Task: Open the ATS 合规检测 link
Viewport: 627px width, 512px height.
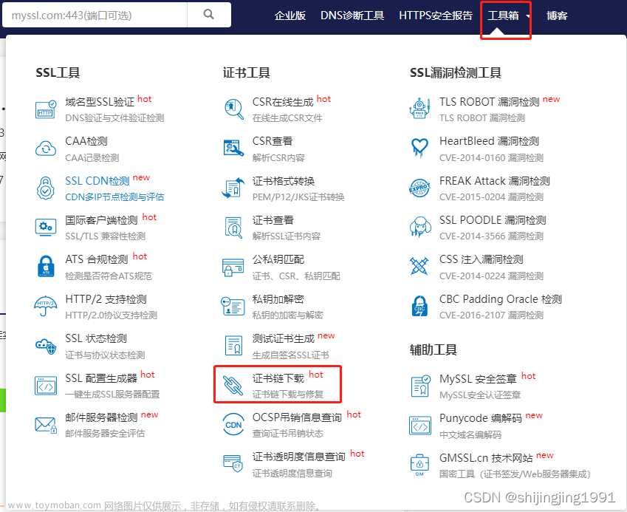Action: pos(96,259)
